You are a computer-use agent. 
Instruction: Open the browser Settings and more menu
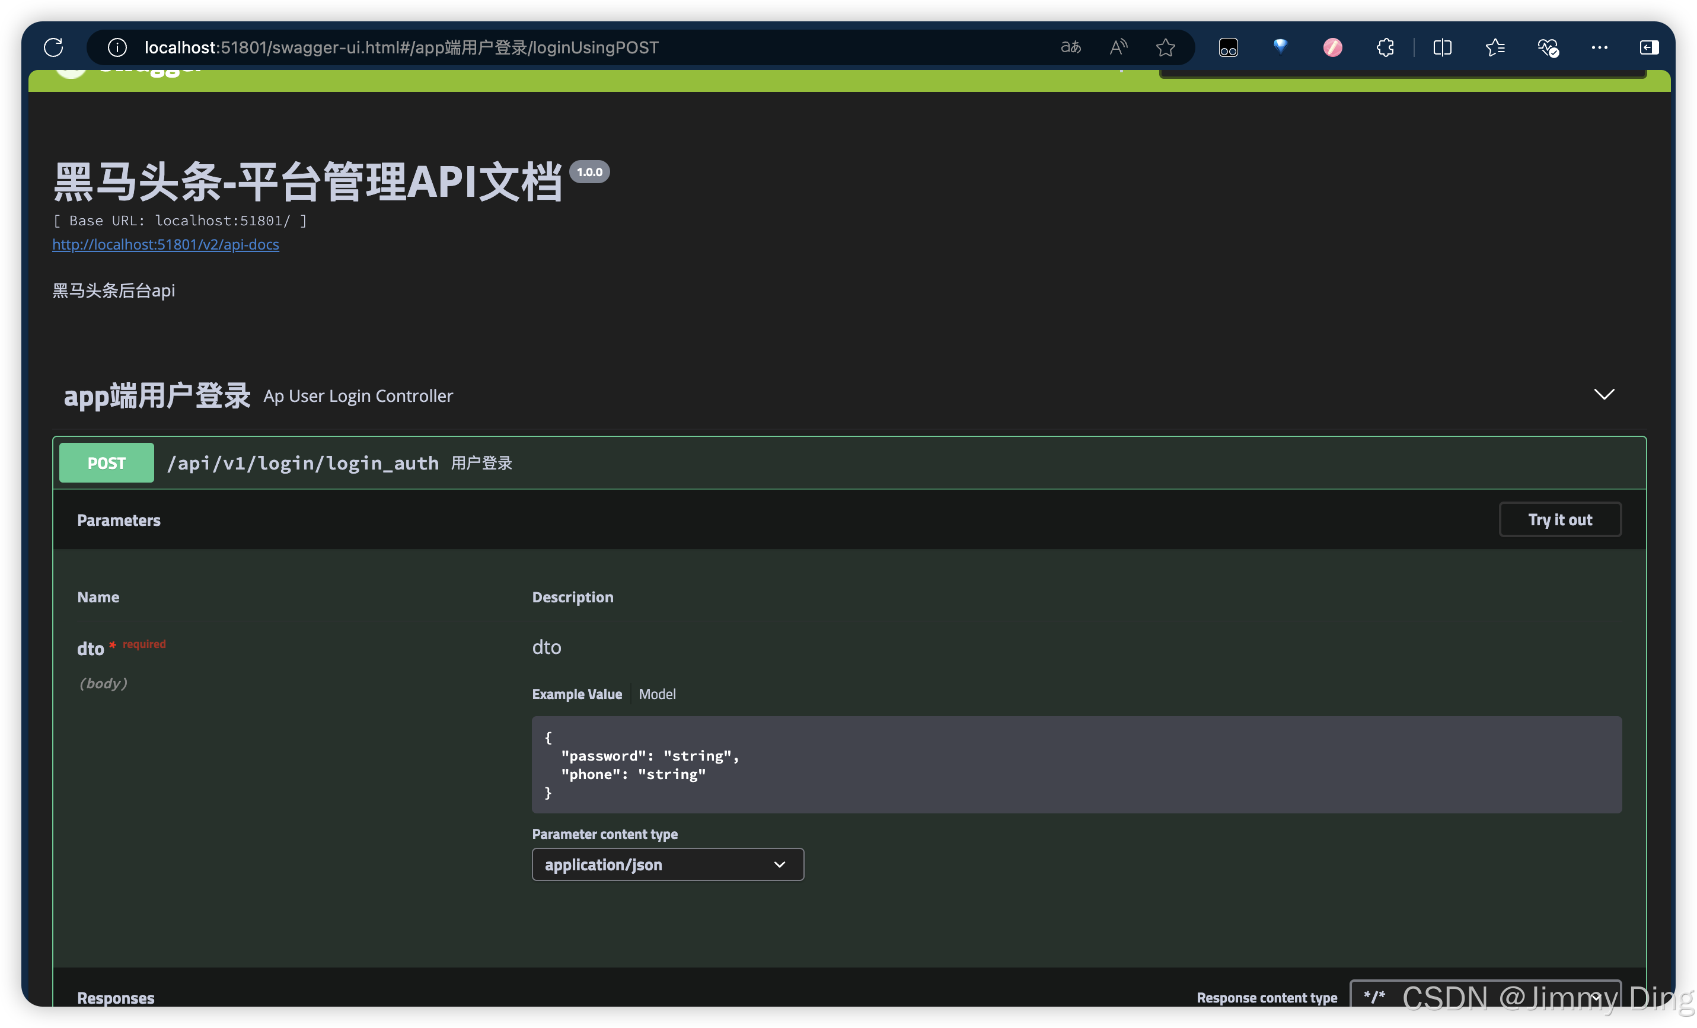click(x=1599, y=47)
